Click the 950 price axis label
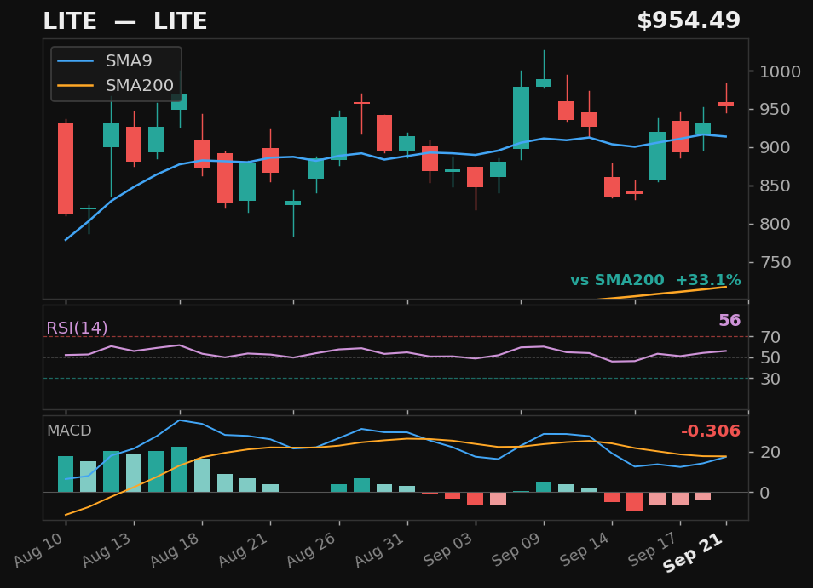 point(775,110)
